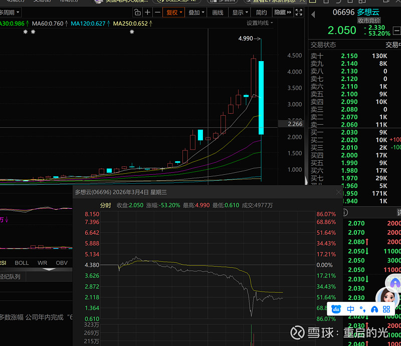Click the left triangle arrow beside 06696
This screenshot has width=401, height=346.
pos(313,15)
